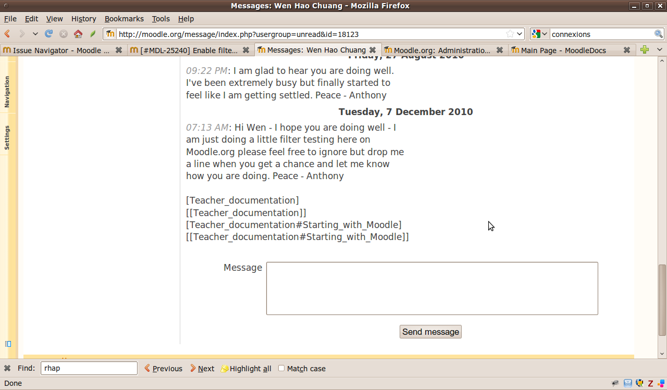
Task: Focus the URL address field
Action: [311, 34]
